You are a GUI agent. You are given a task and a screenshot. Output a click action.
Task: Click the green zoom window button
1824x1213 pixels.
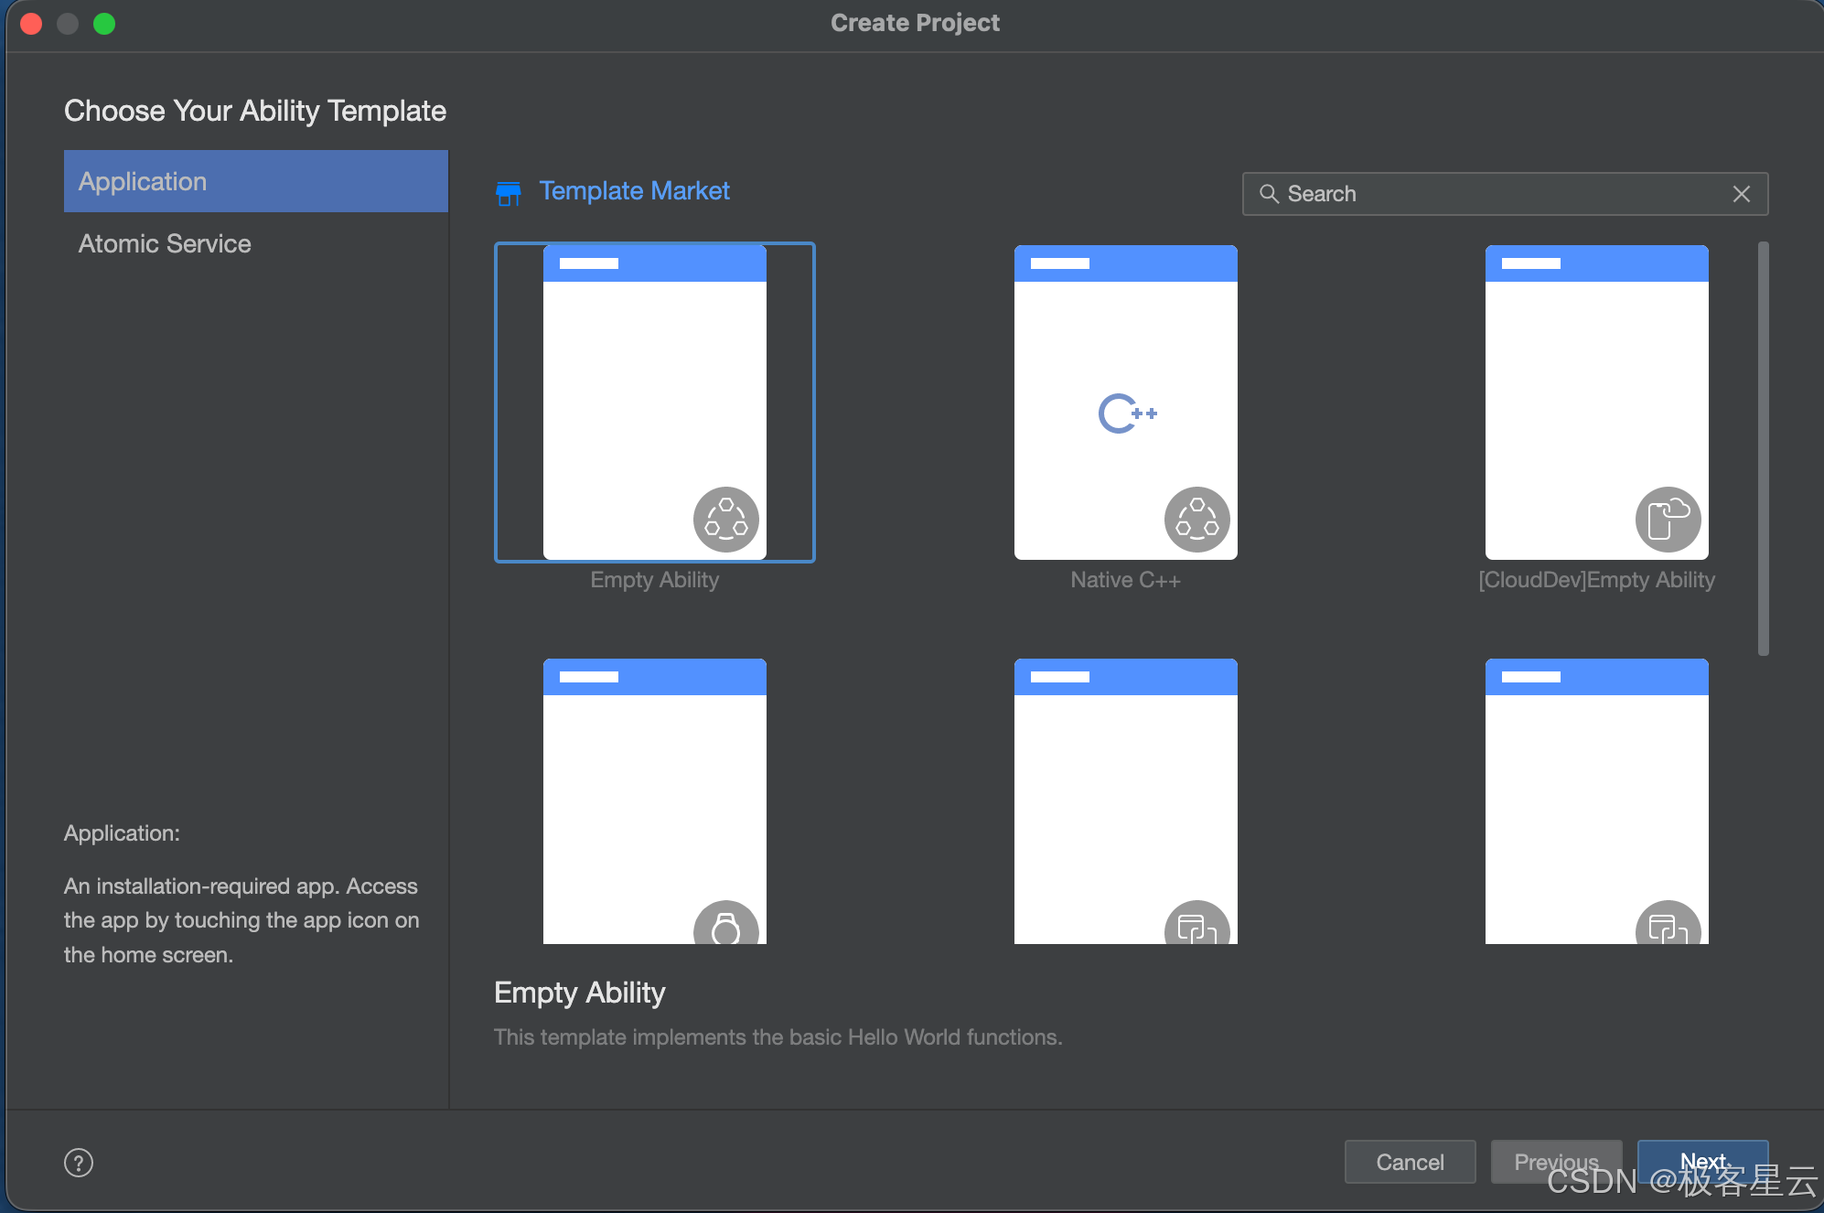click(104, 24)
